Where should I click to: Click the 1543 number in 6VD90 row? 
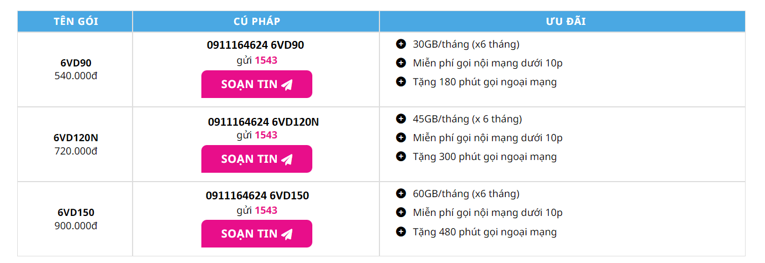tap(266, 60)
